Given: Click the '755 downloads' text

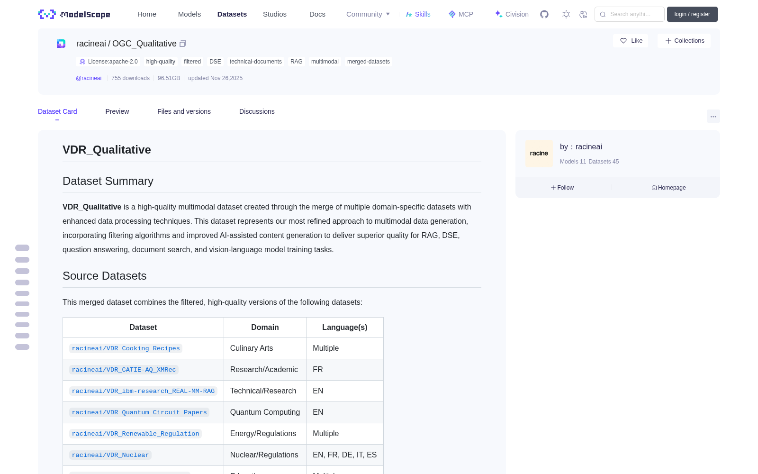Looking at the screenshot, I should [x=130, y=78].
